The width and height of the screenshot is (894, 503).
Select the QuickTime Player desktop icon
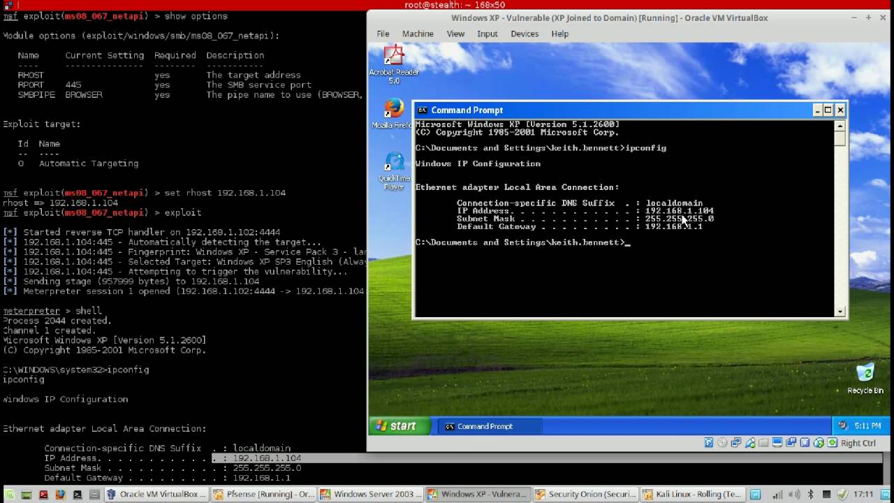(394, 171)
